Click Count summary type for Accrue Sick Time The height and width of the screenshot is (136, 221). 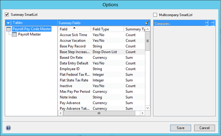click(131, 35)
